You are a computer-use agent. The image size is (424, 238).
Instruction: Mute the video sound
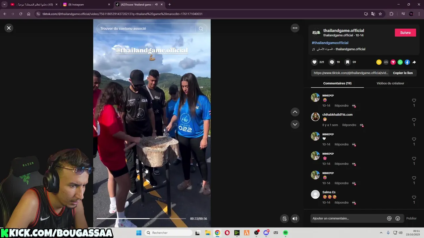pos(295,218)
